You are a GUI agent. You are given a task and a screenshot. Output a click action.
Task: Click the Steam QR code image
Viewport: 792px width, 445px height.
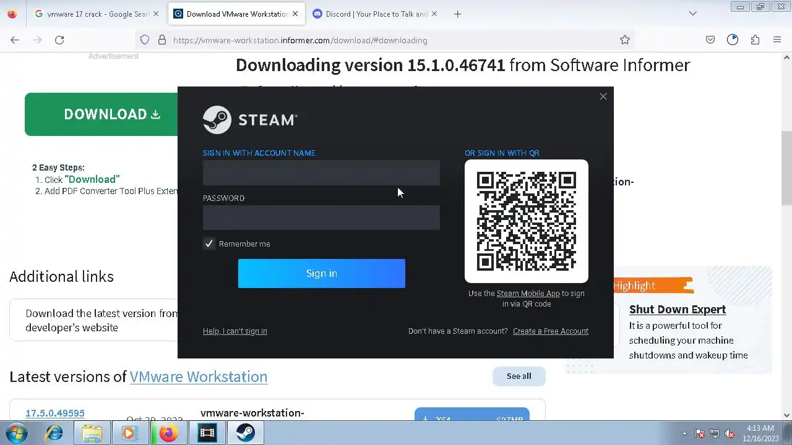527,221
